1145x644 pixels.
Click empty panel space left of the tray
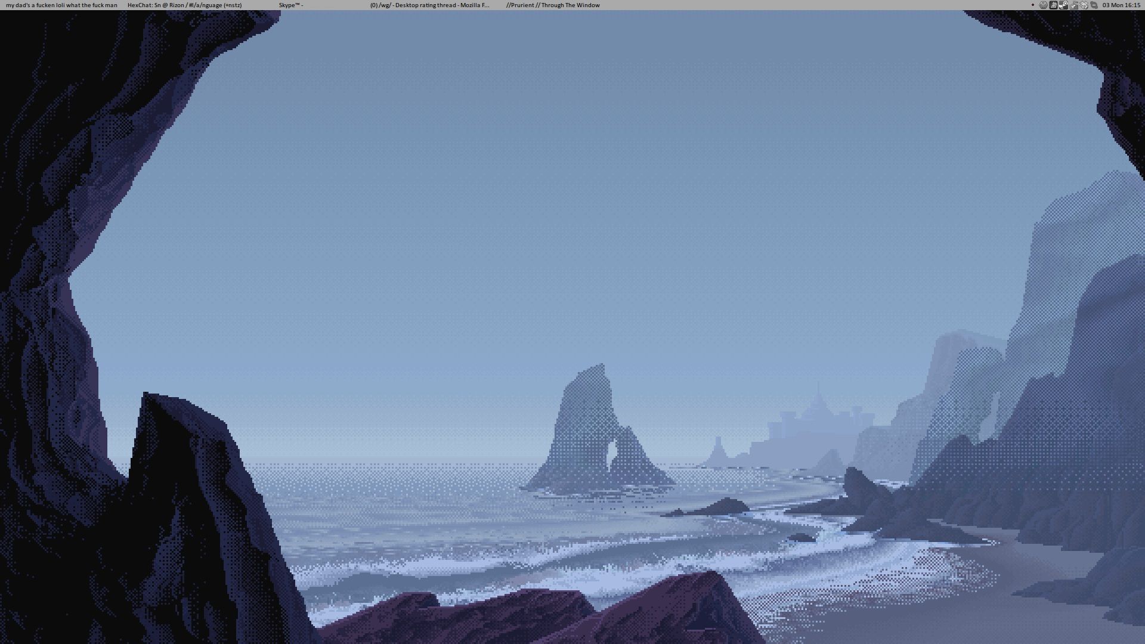click(835, 5)
